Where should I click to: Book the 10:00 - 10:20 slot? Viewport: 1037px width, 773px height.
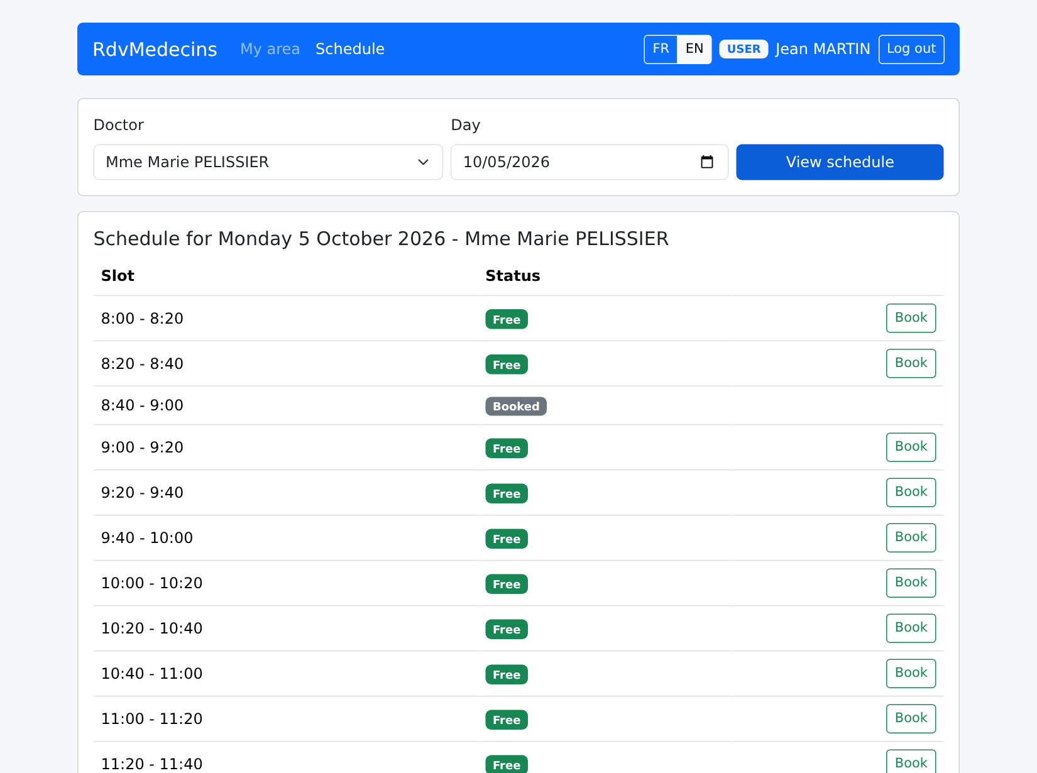pos(911,583)
